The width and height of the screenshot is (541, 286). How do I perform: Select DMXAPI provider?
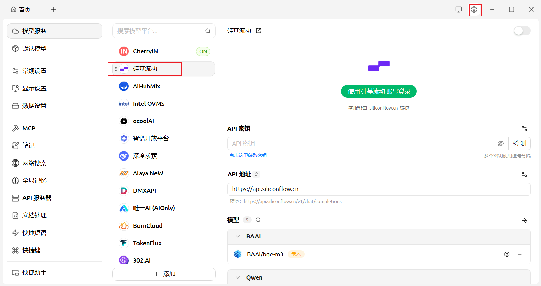click(164, 191)
